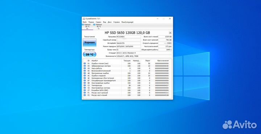This screenshot has height=134, width=261.
Task: Click status icon for Часы работы row
Action: [x=84, y=68]
